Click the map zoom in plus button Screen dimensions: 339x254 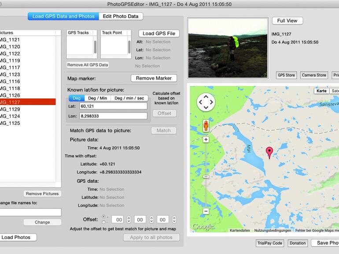(x=206, y=139)
